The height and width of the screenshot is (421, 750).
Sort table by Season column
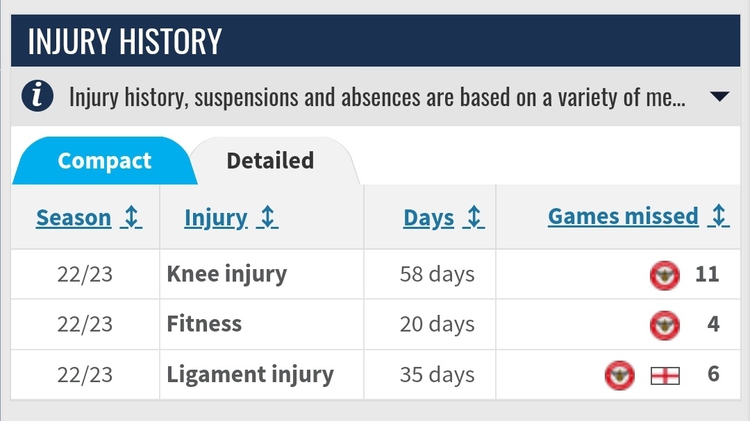74,218
